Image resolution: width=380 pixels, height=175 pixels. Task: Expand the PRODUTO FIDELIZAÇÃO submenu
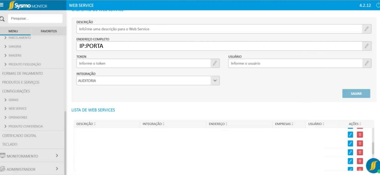coord(22,64)
